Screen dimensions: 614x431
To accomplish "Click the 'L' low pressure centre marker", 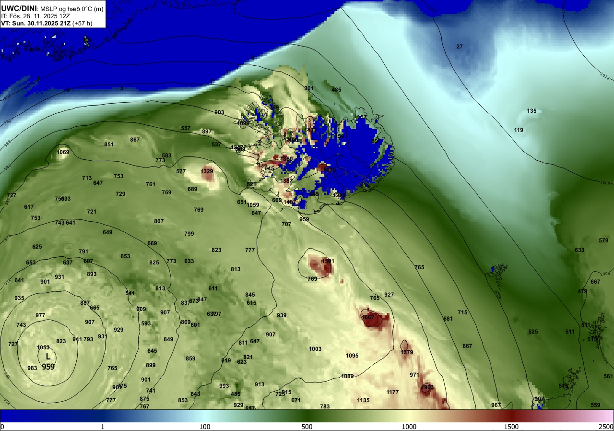I will point(48,357).
